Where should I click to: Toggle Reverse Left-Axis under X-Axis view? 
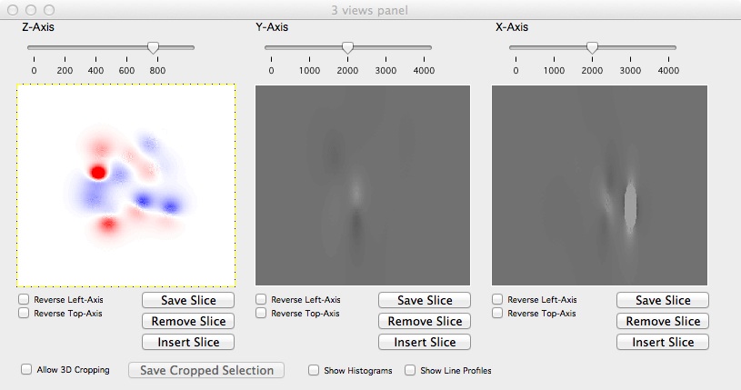tap(498, 299)
